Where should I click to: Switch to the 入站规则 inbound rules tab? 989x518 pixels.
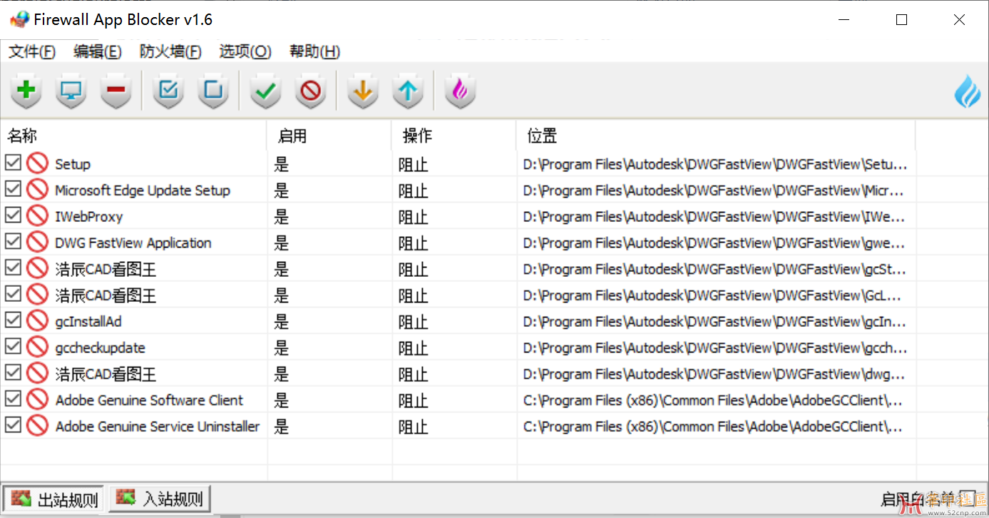(x=160, y=498)
